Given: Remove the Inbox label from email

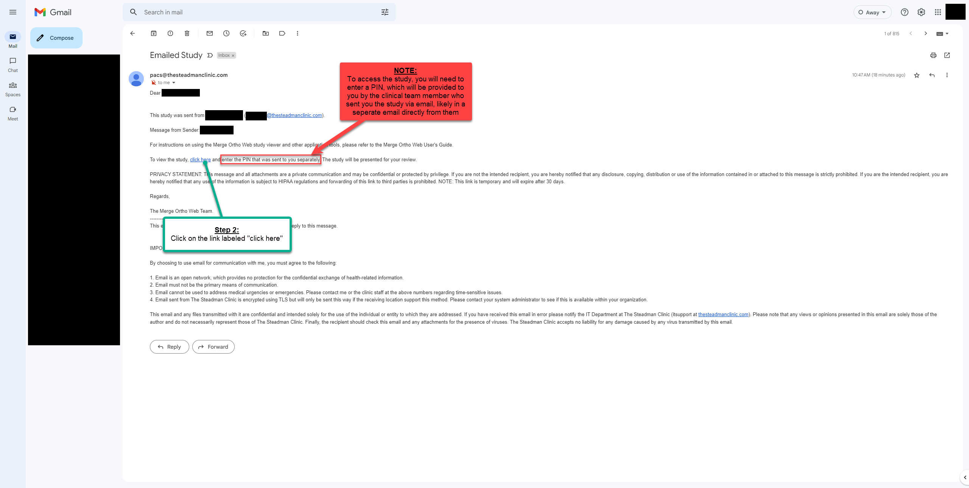Looking at the screenshot, I should coord(233,56).
